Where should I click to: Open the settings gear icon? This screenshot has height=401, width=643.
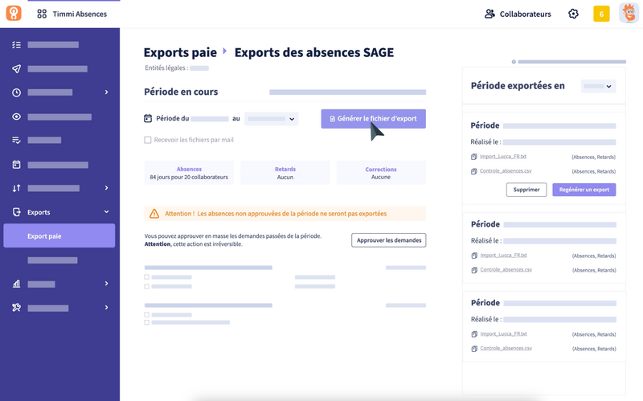pos(573,14)
